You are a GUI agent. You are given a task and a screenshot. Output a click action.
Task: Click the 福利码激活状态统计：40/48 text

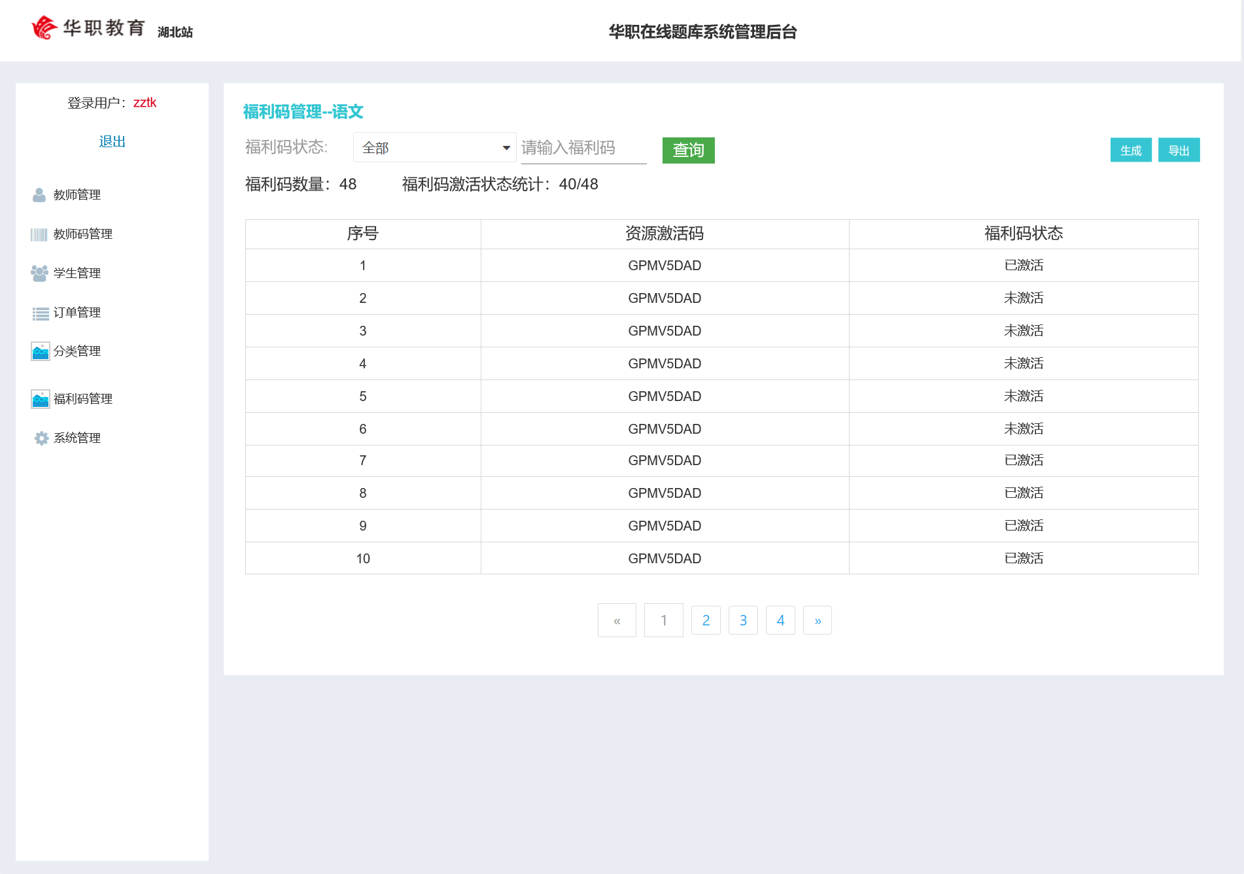tap(500, 184)
